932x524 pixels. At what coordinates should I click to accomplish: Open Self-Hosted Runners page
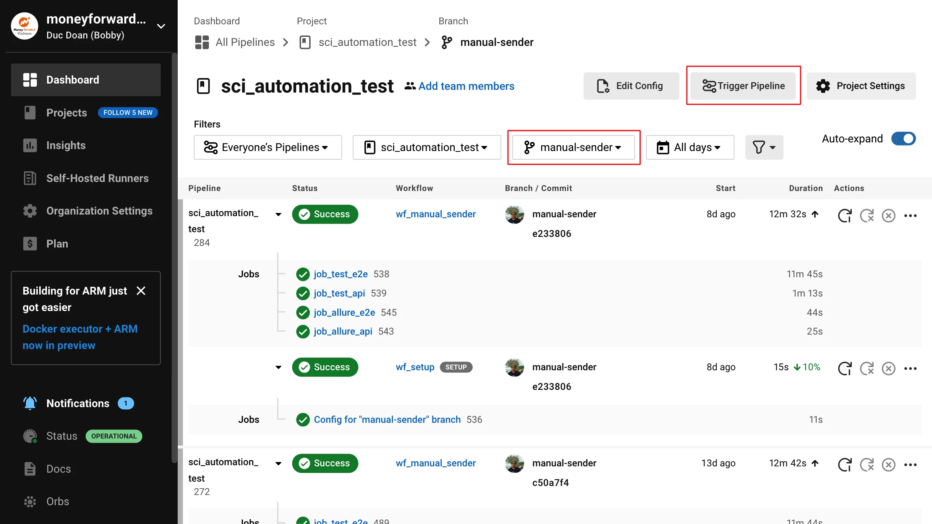pyautogui.click(x=97, y=178)
